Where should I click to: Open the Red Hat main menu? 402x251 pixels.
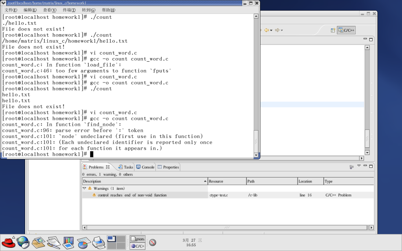click(x=9, y=242)
